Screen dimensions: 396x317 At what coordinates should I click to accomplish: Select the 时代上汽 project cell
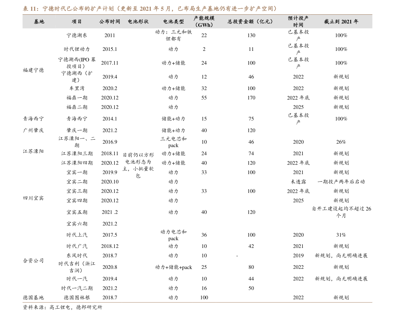click(77, 235)
